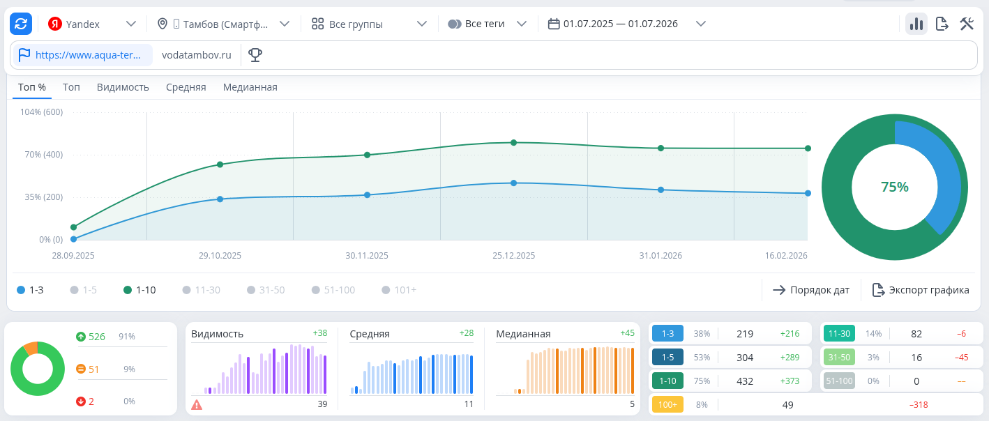Expand the Все теги dropdown

coord(487,24)
